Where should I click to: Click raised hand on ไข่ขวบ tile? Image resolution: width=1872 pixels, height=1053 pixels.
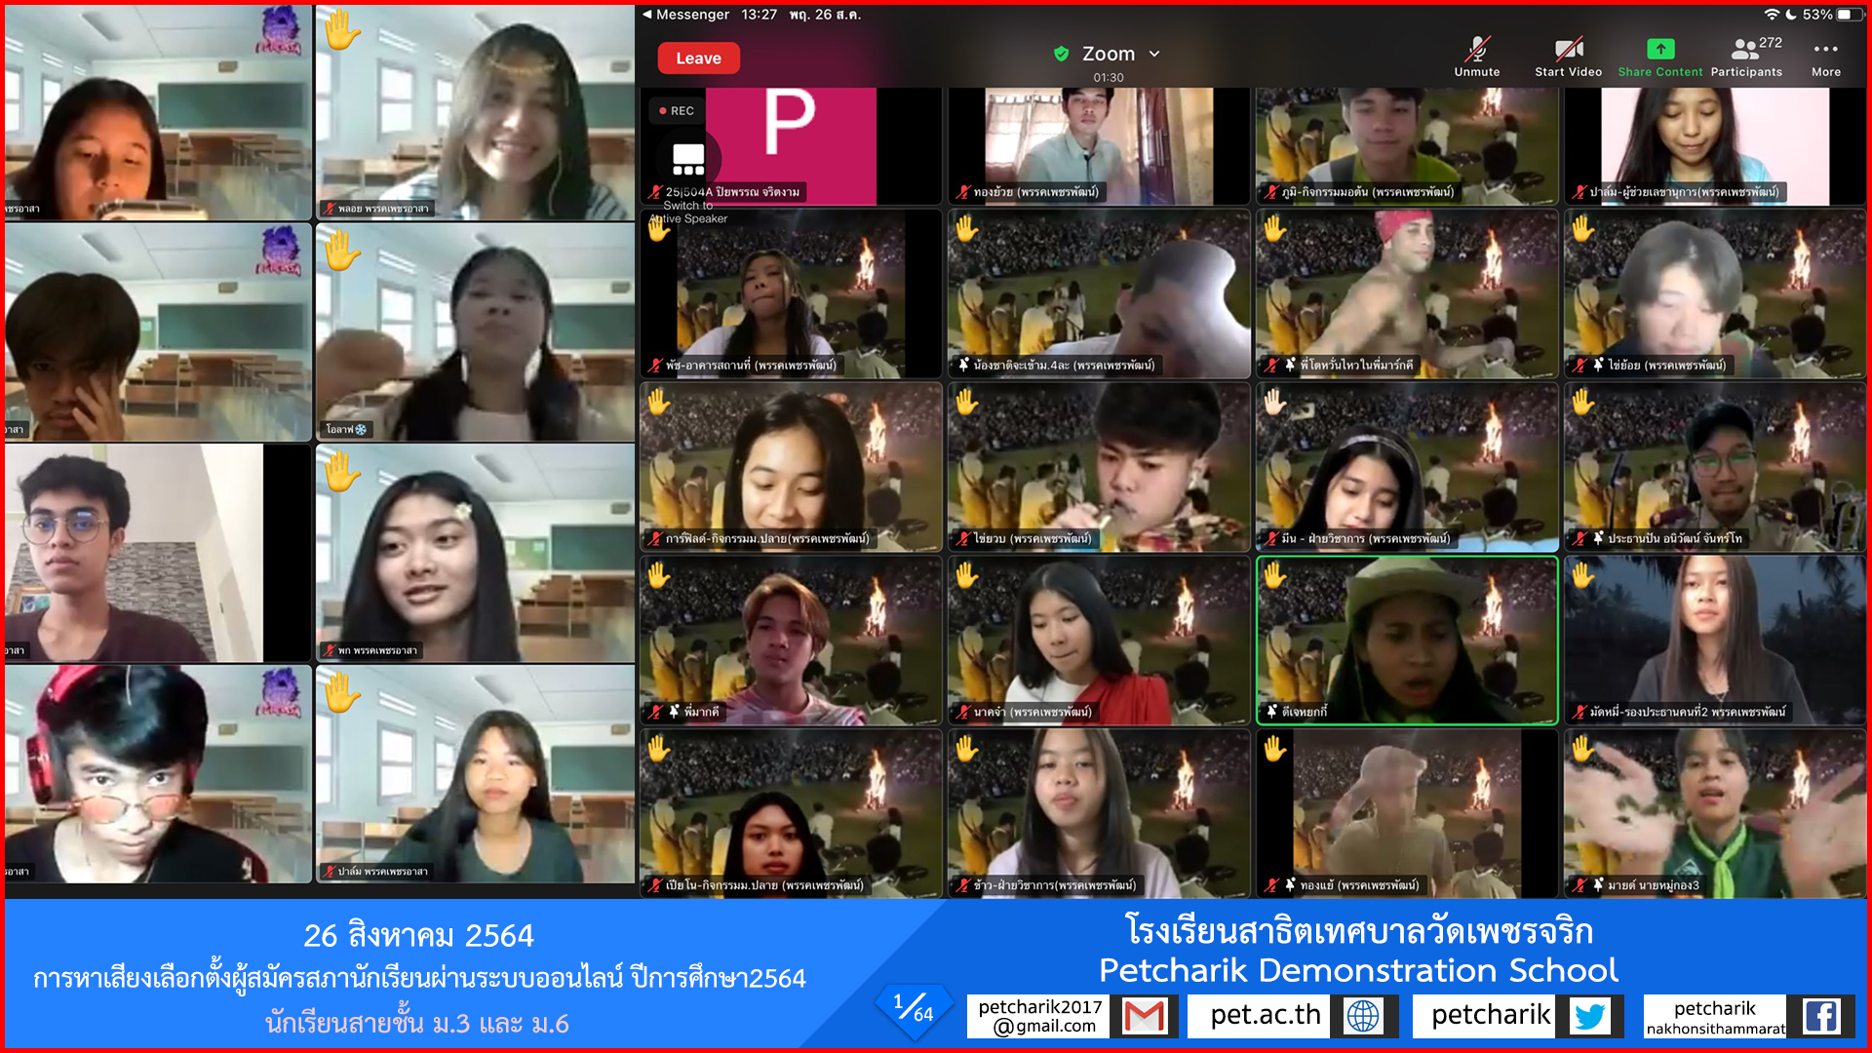coord(967,402)
